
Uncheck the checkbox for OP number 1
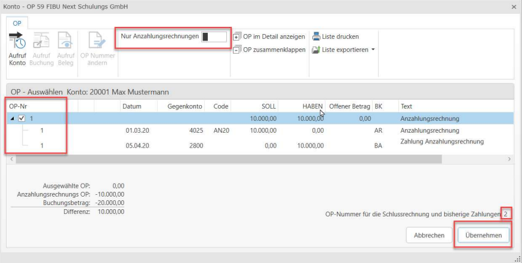point(22,118)
